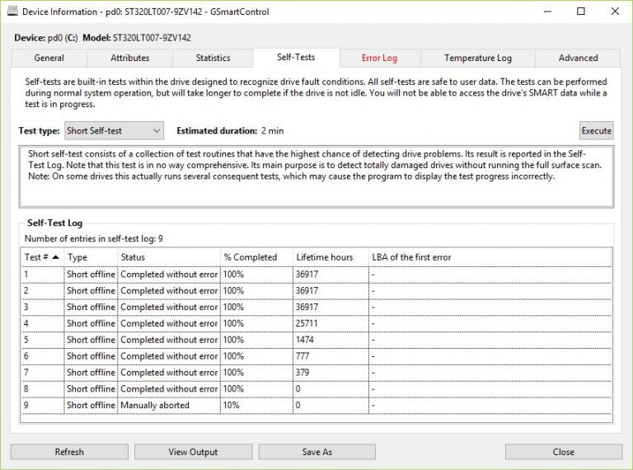The image size is (633, 470).
Task: Maximize the Device Information window
Action: [581, 12]
